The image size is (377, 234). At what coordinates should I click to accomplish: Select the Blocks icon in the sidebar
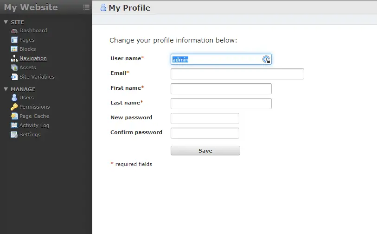pos(14,49)
